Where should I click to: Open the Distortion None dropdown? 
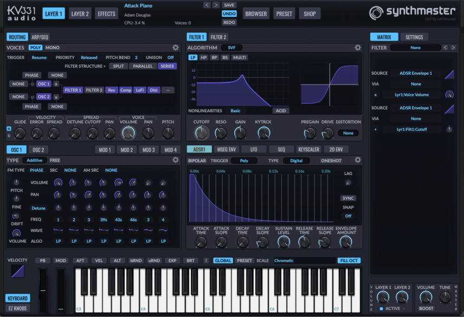(348, 133)
